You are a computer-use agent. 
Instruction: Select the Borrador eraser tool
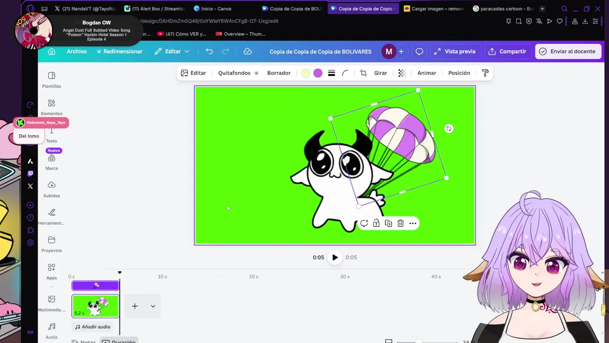pyautogui.click(x=279, y=73)
